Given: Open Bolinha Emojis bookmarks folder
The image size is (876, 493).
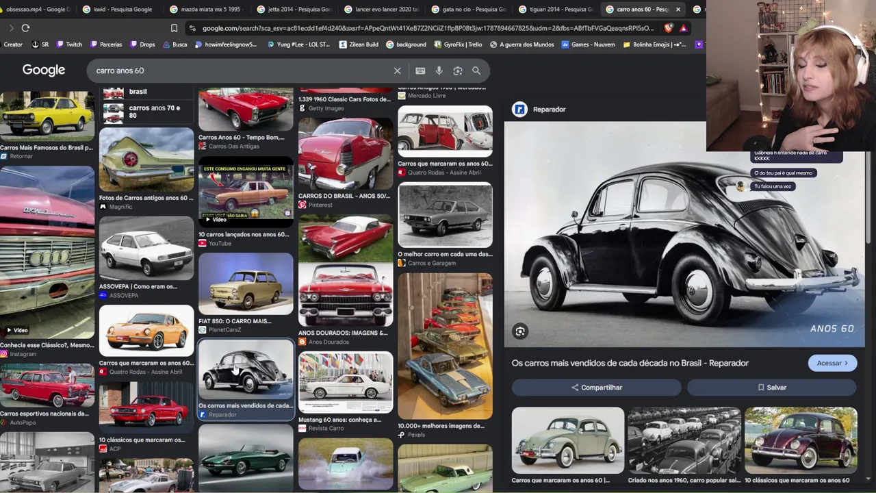Looking at the screenshot, I should pyautogui.click(x=654, y=45).
